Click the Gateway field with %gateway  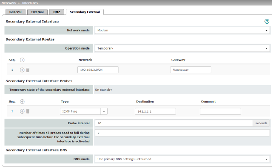tap(191, 70)
